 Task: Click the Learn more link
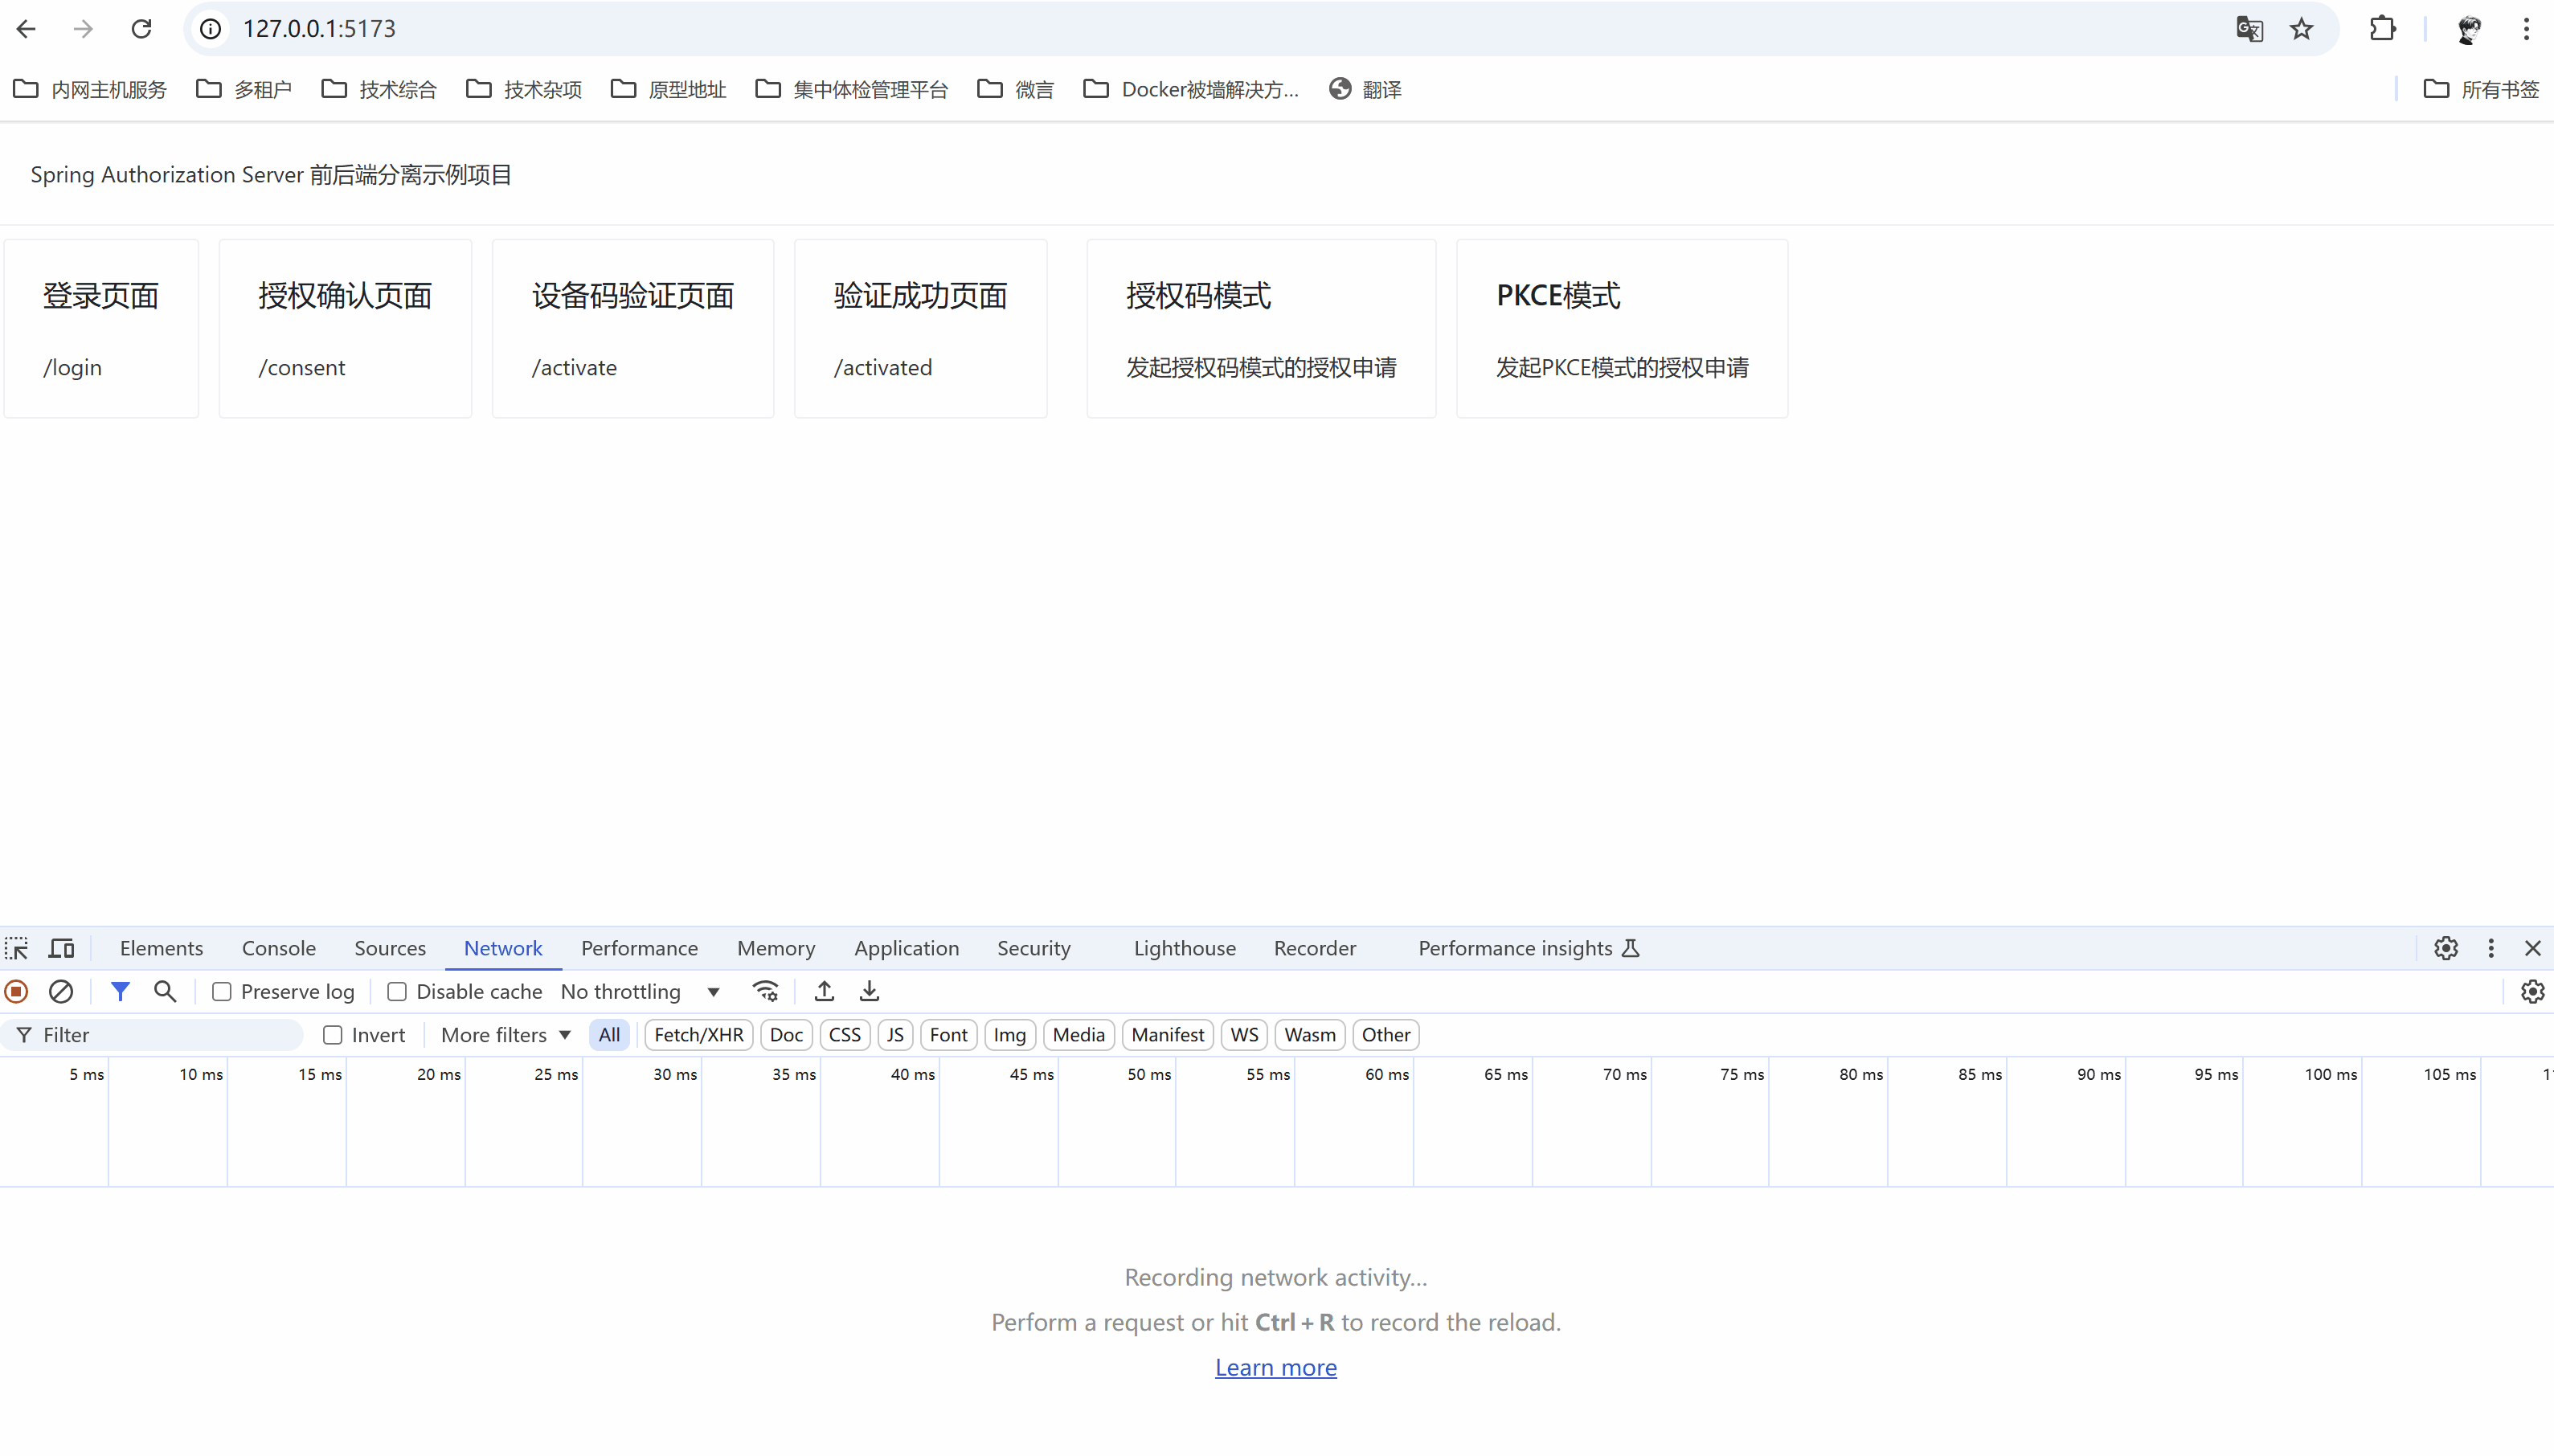(1276, 1367)
